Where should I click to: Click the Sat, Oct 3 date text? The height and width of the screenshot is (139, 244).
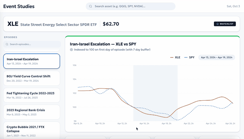(x=233, y=6)
